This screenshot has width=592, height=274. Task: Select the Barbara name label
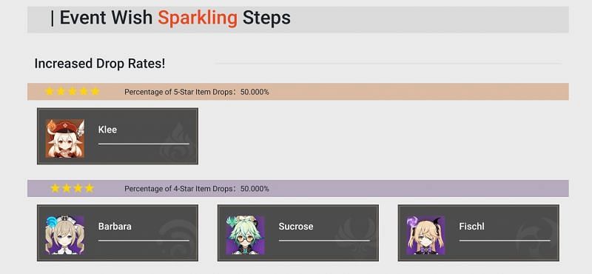(115, 227)
